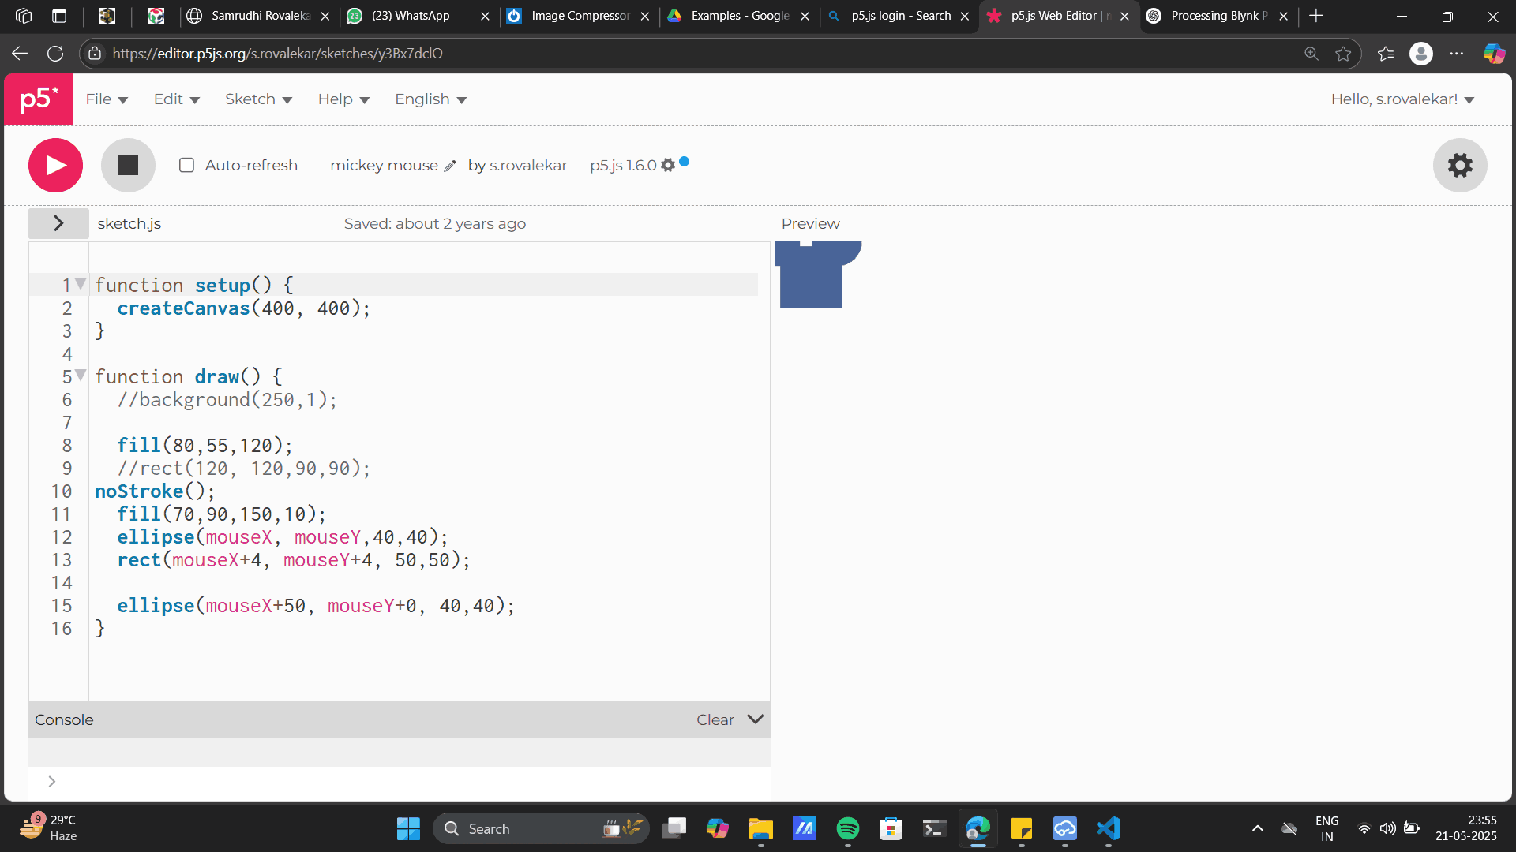The width and height of the screenshot is (1516, 852).
Task: Add this page to favorites star
Action: (1343, 54)
